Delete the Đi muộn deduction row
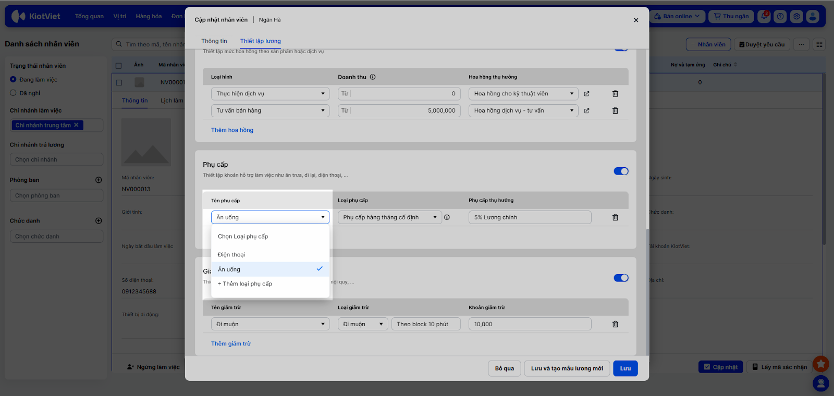 pyautogui.click(x=615, y=324)
